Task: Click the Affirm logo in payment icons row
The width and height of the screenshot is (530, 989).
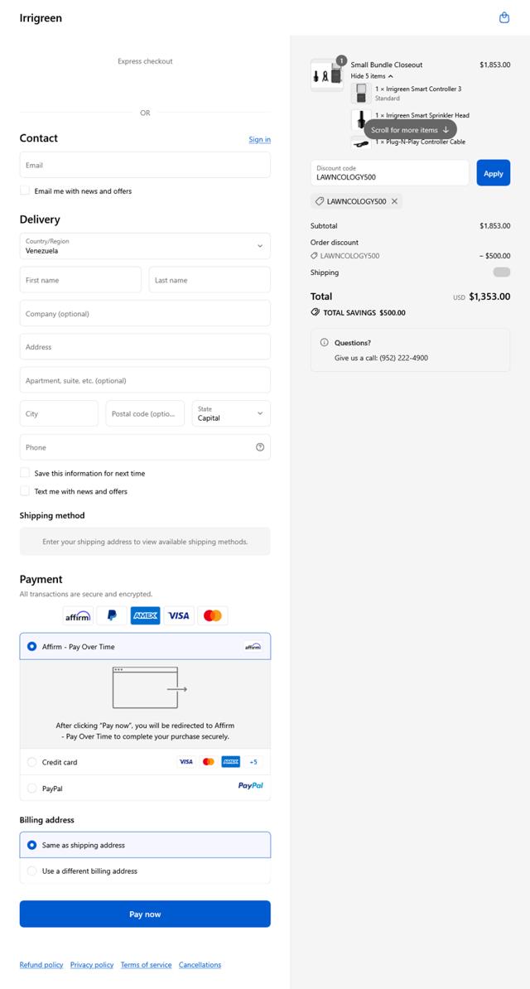Action: pyautogui.click(x=78, y=615)
